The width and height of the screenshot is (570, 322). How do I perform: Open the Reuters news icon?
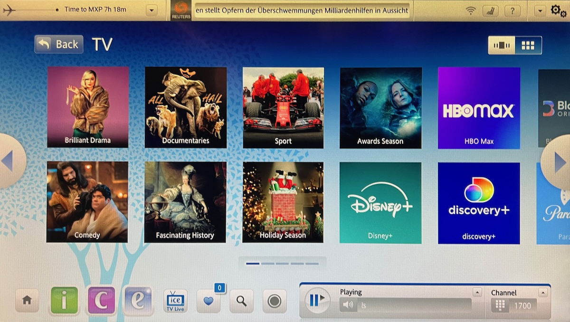[180, 10]
